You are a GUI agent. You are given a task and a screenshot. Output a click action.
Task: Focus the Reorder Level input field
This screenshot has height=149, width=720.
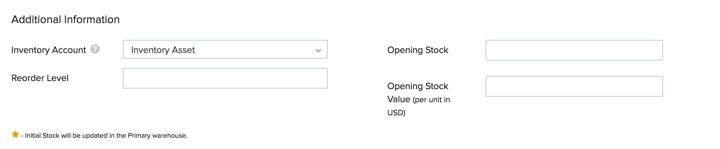[225, 78]
